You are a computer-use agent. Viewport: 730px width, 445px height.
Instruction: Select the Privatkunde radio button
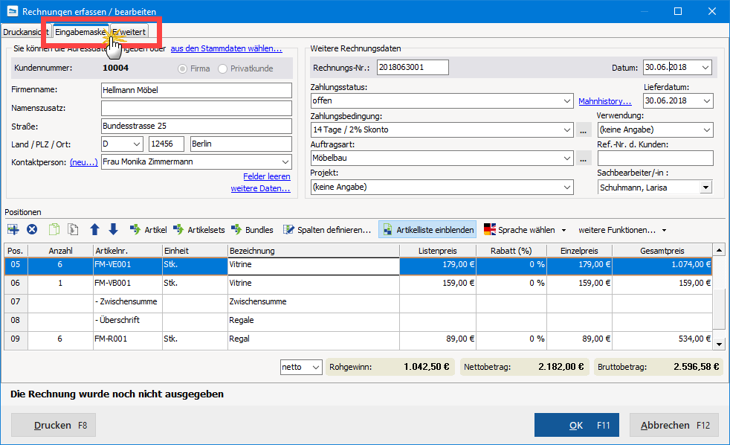[x=222, y=68]
